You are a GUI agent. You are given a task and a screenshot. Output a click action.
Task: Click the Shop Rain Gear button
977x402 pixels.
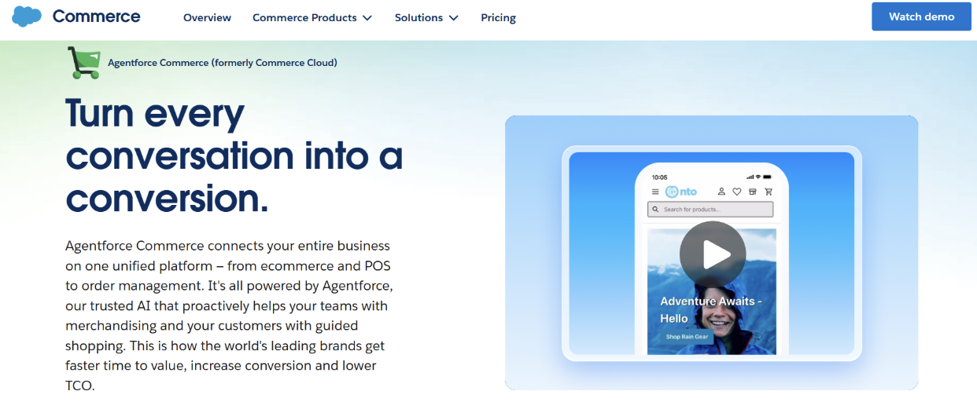pyautogui.click(x=687, y=337)
